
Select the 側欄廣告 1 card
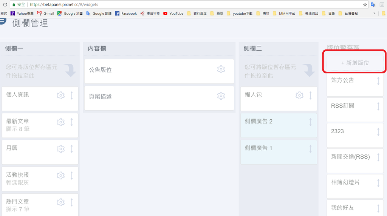279,152
